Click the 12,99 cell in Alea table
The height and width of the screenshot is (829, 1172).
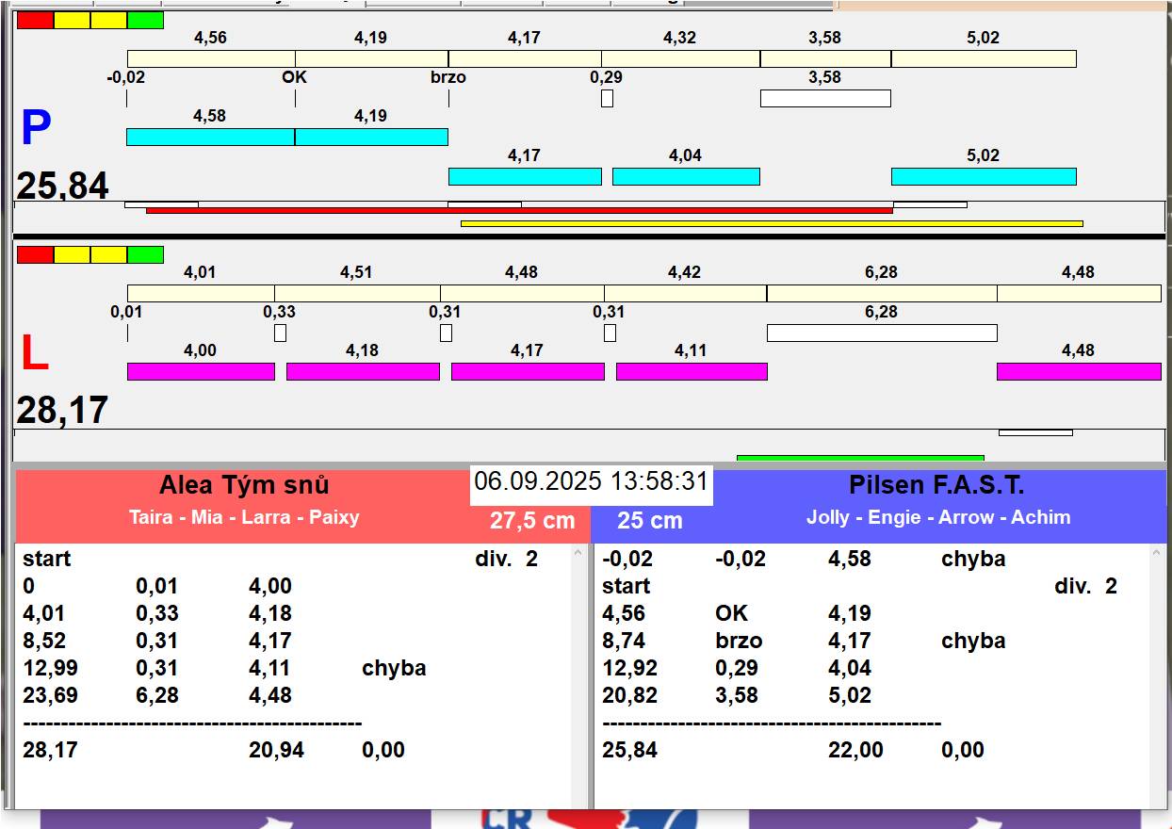coord(51,668)
